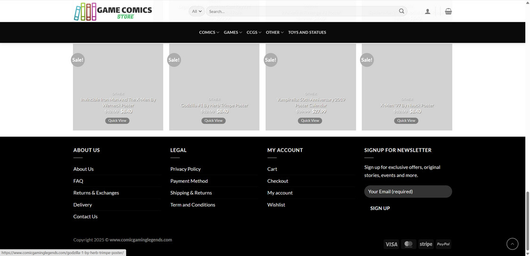This screenshot has height=256, width=530.
Task: Click the Game Comics Store logo
Action: 113,11
